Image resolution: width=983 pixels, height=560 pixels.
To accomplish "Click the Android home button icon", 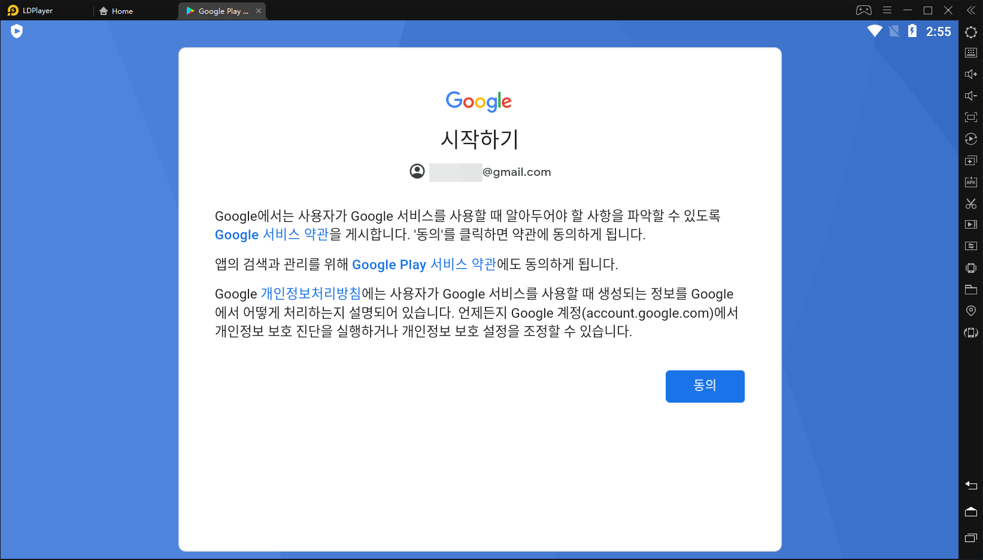I will pyautogui.click(x=971, y=512).
